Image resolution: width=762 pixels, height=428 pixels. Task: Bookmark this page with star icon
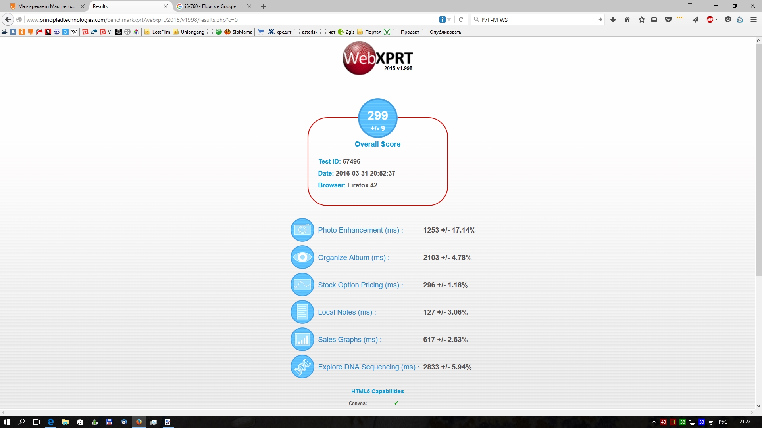coord(642,19)
